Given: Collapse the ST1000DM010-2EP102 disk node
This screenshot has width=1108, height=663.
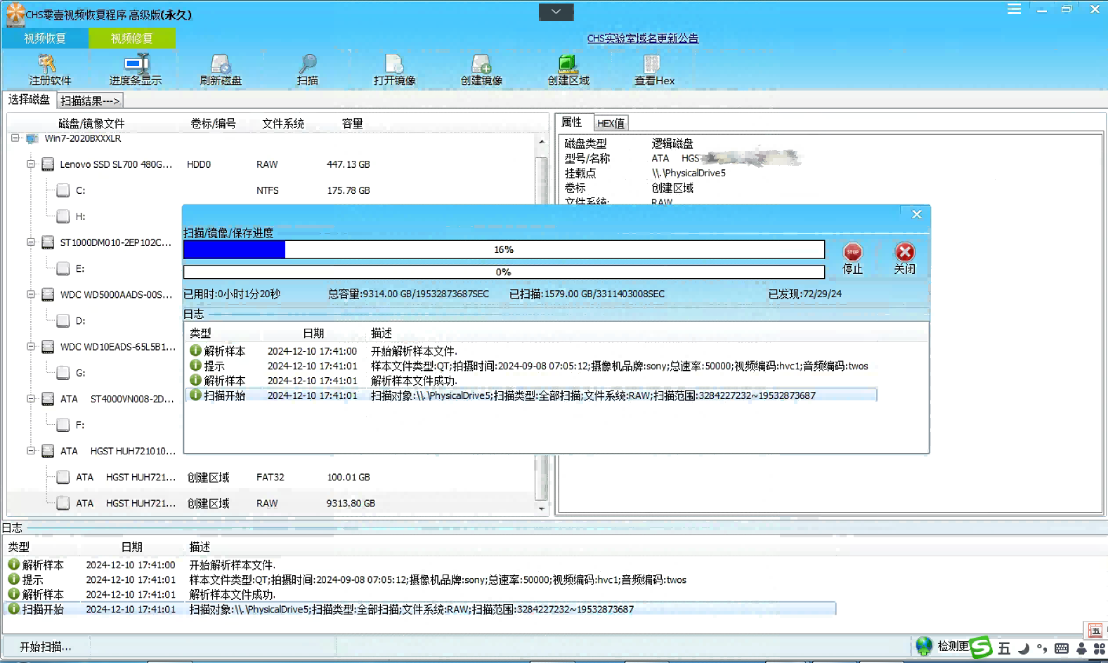Looking at the screenshot, I should coord(31,242).
